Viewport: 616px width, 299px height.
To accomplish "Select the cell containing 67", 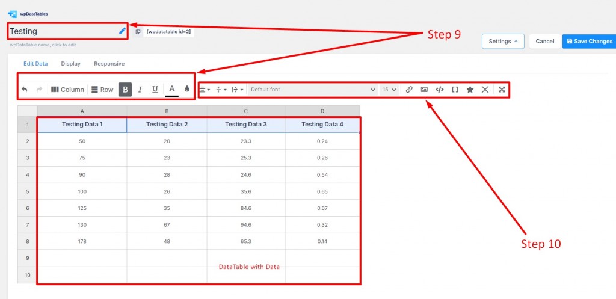I will pos(167,225).
